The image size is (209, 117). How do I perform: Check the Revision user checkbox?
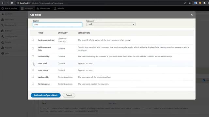click(x=33, y=84)
